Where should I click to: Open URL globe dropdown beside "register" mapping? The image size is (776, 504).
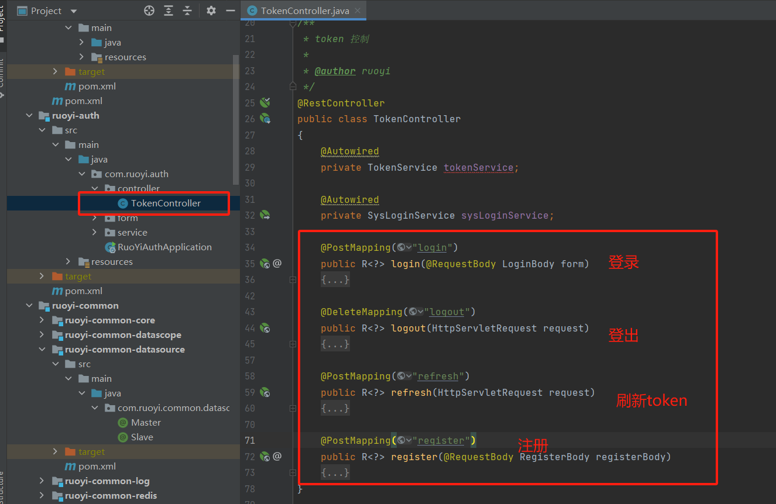404,441
